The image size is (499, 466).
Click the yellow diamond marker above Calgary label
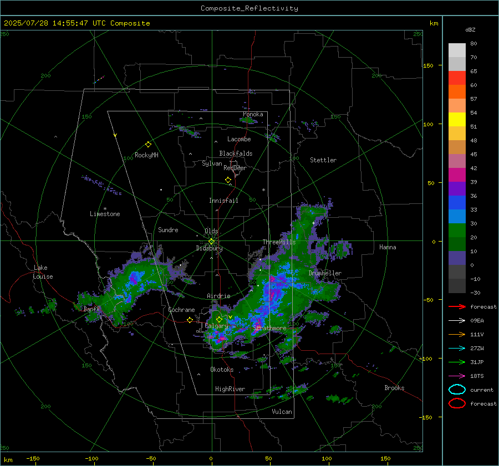pyautogui.click(x=219, y=319)
